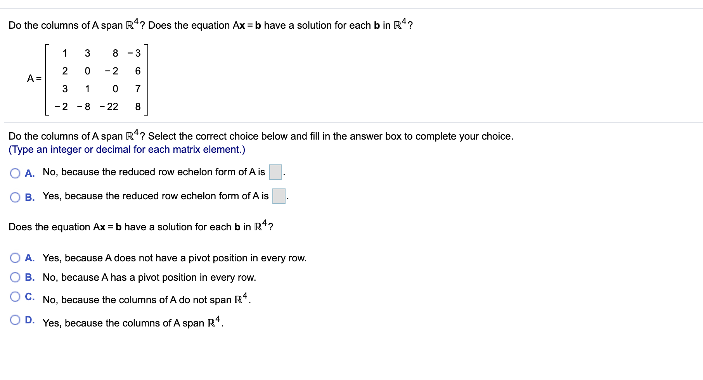Select option B, no because pivot in every row
This screenshot has height=380, width=703.
[x=16, y=277]
